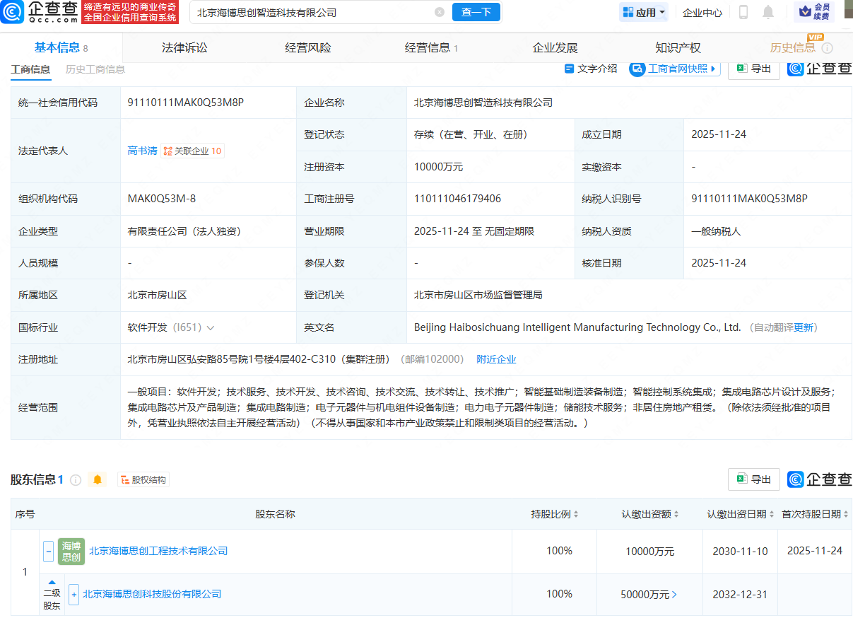Clear the search box text

point(440,12)
